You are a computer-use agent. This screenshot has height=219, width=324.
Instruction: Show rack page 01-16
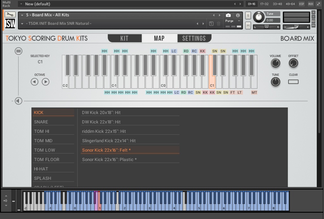(x=252, y=4)
